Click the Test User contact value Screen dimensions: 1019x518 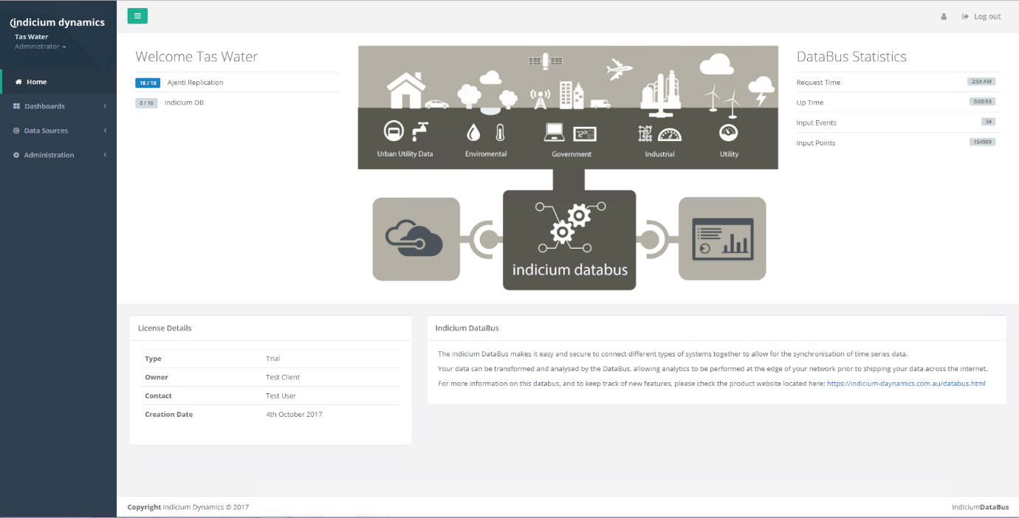tap(281, 396)
